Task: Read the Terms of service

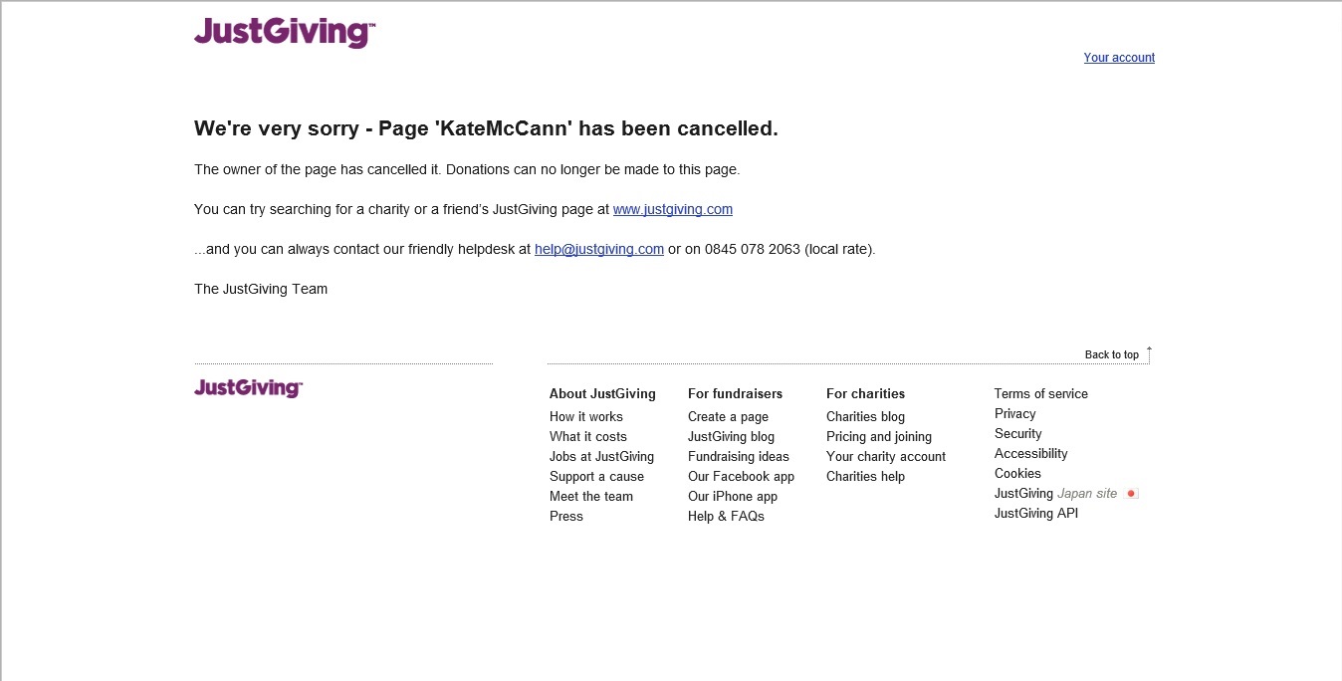Action: pos(1040,394)
